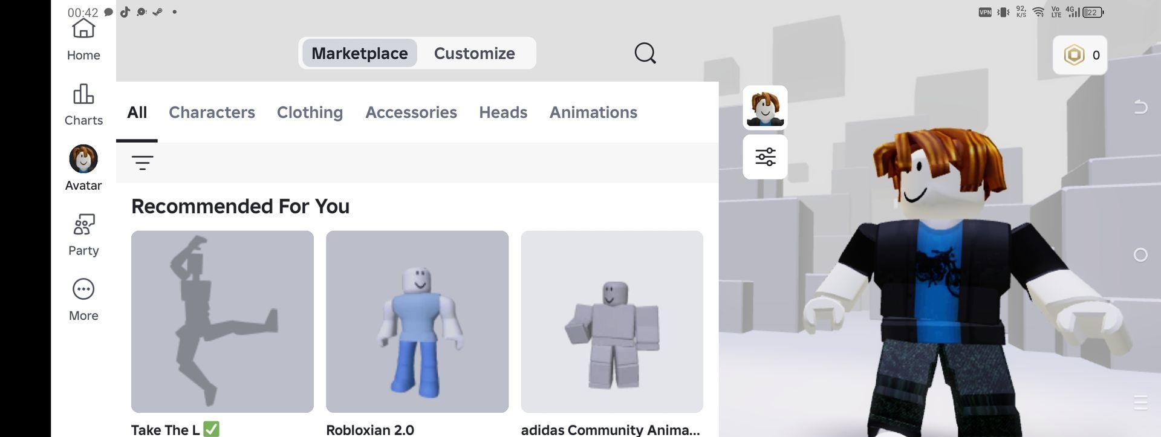
Task: Open the Clothing tab
Action: (x=310, y=112)
